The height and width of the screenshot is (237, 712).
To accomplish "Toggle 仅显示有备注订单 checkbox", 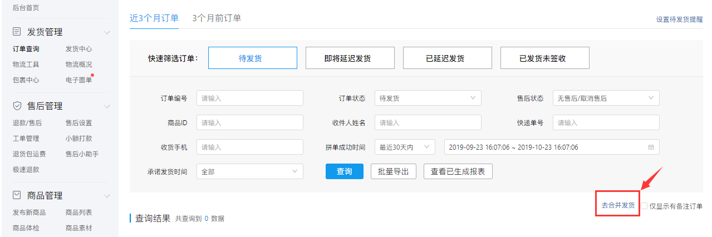I will [644, 206].
